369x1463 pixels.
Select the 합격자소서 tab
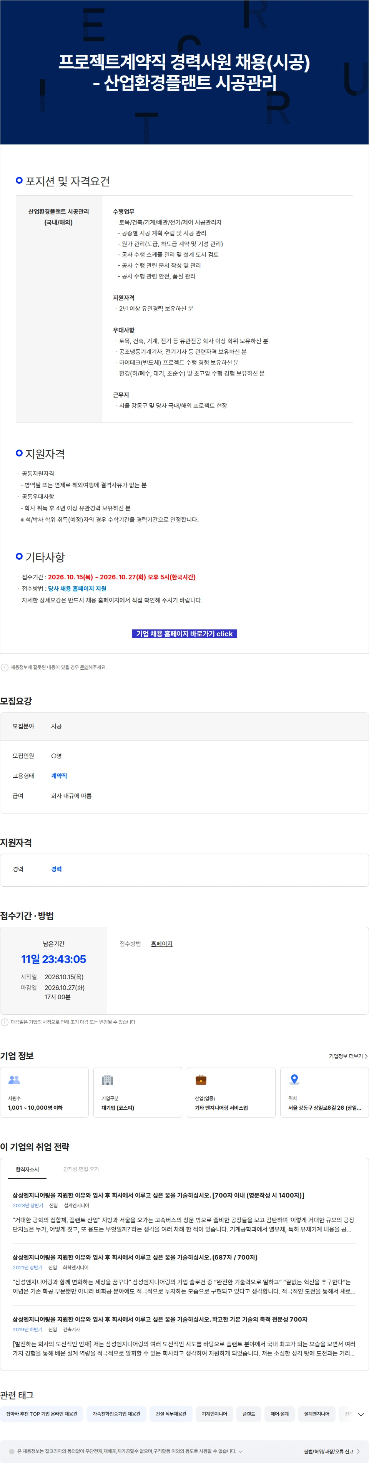[x=27, y=1169]
